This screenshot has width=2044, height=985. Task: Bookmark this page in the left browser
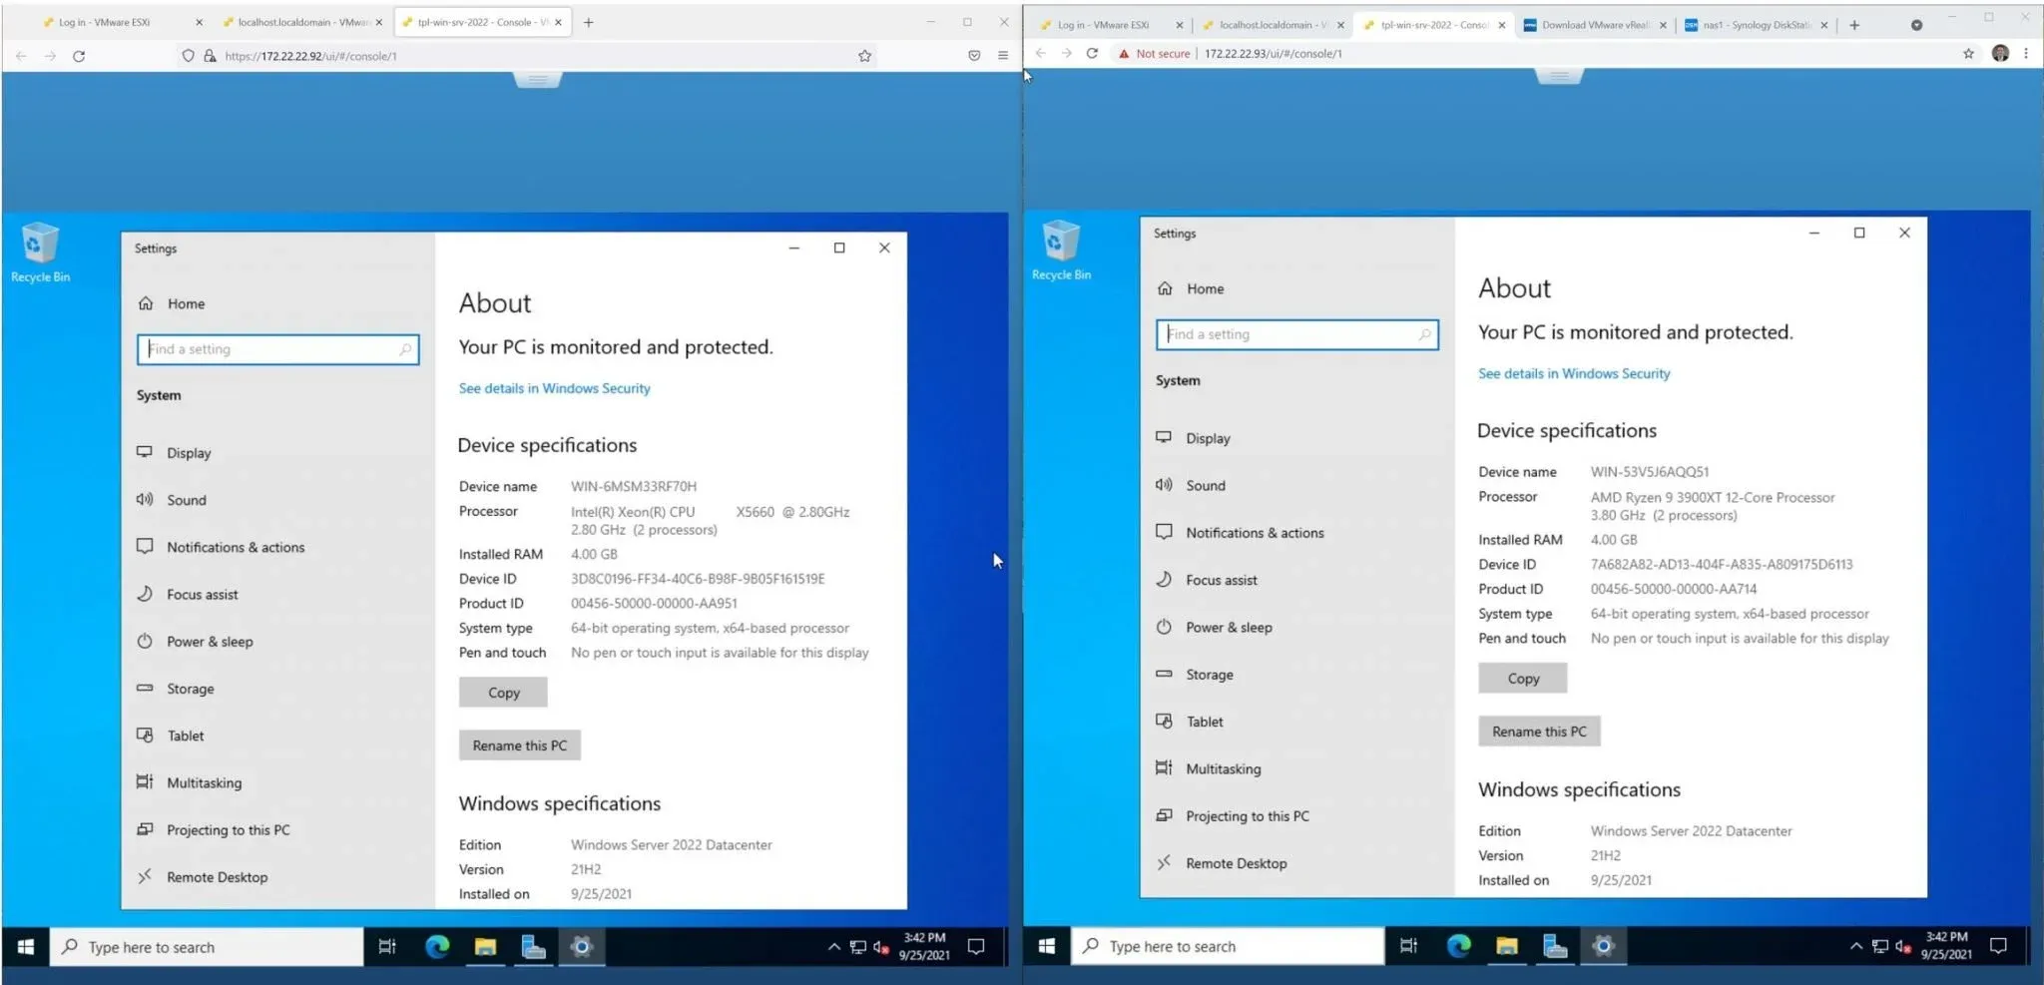pos(864,56)
